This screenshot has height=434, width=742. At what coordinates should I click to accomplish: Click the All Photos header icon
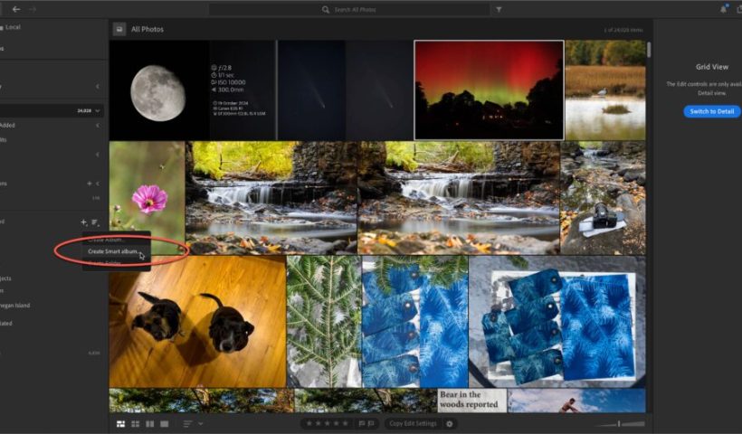[x=119, y=29]
